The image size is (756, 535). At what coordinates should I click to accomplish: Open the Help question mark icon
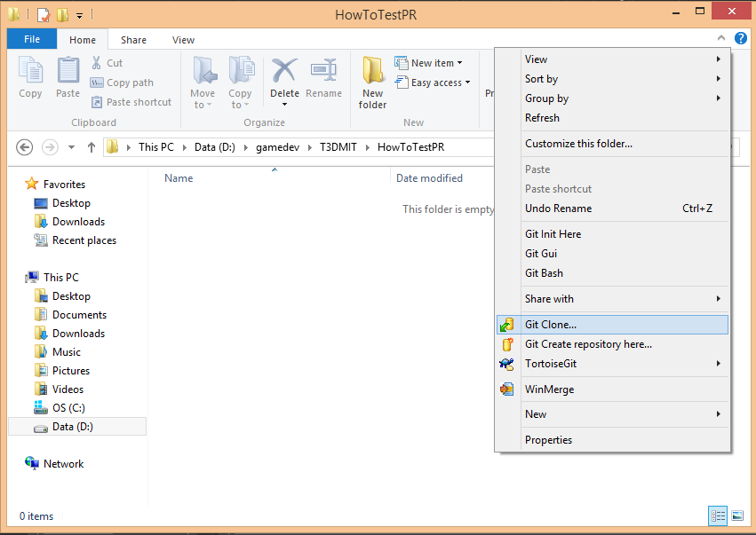741,38
